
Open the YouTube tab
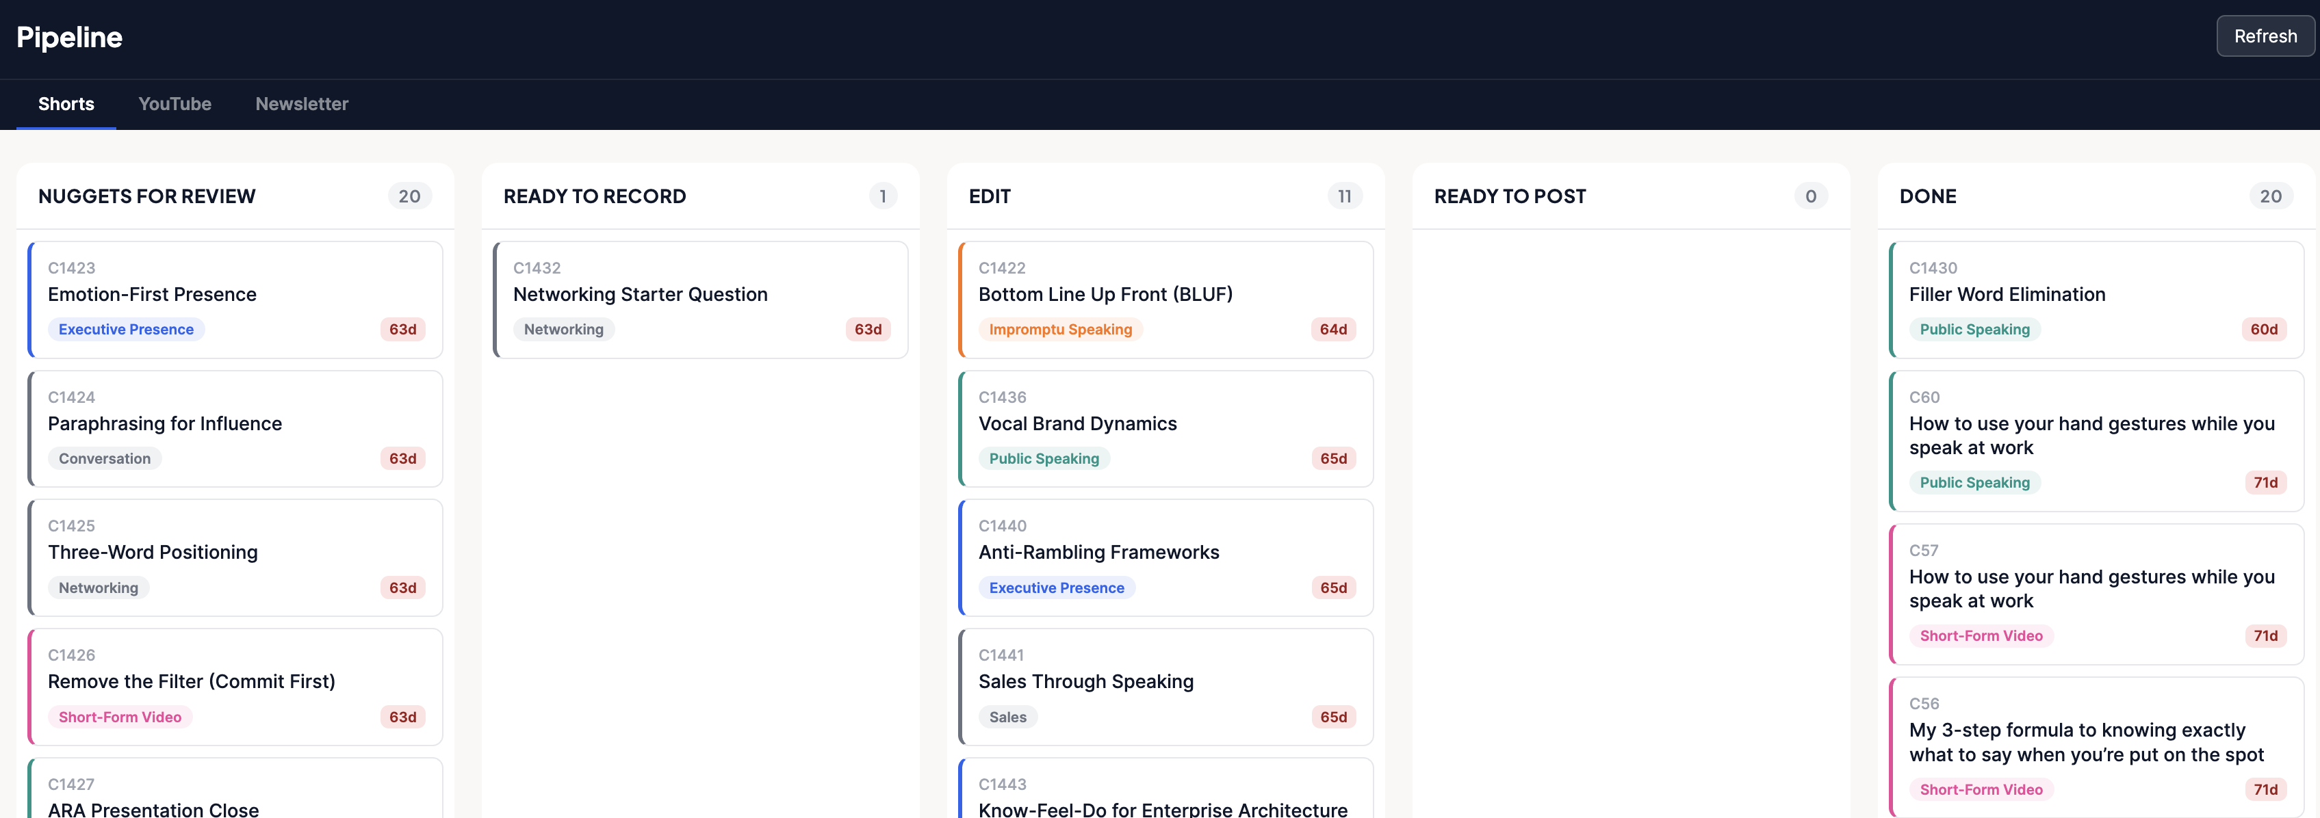pos(175,105)
